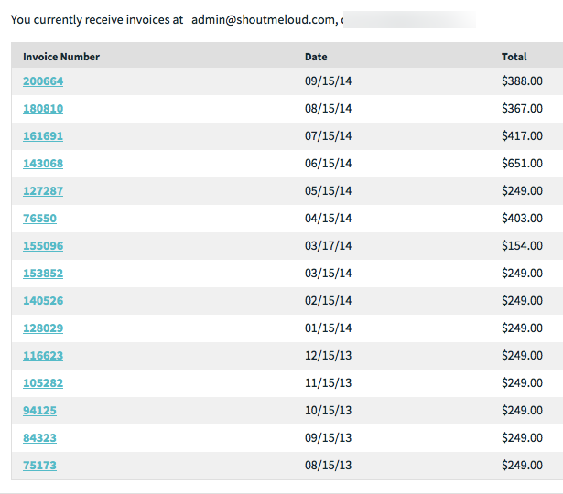View invoice 140526
The width and height of the screenshot is (563, 494).
tap(43, 301)
